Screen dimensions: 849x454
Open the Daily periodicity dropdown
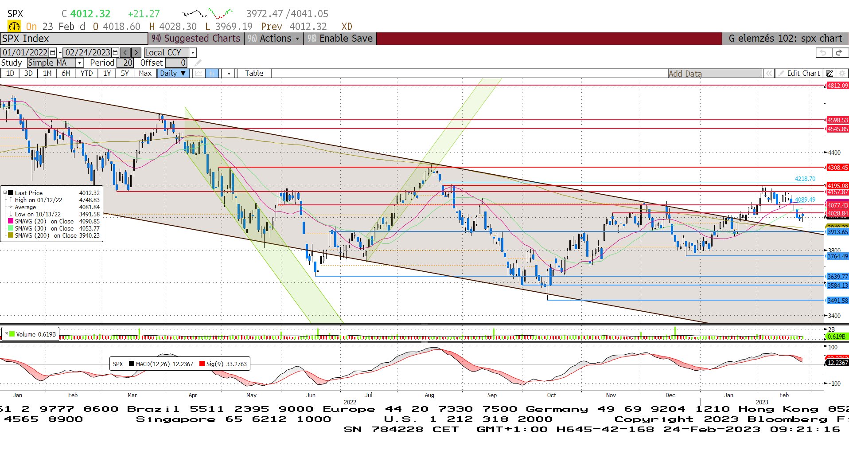tap(173, 73)
